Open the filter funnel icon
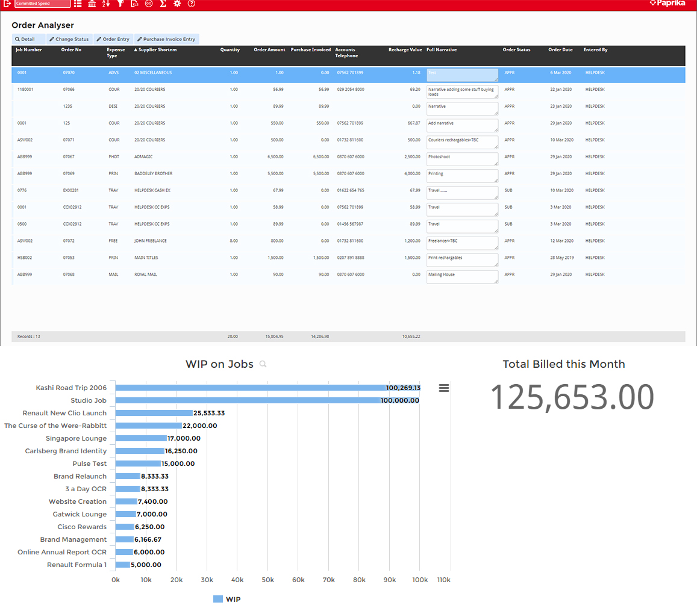Viewport: 697px width, 614px height. click(x=120, y=4)
